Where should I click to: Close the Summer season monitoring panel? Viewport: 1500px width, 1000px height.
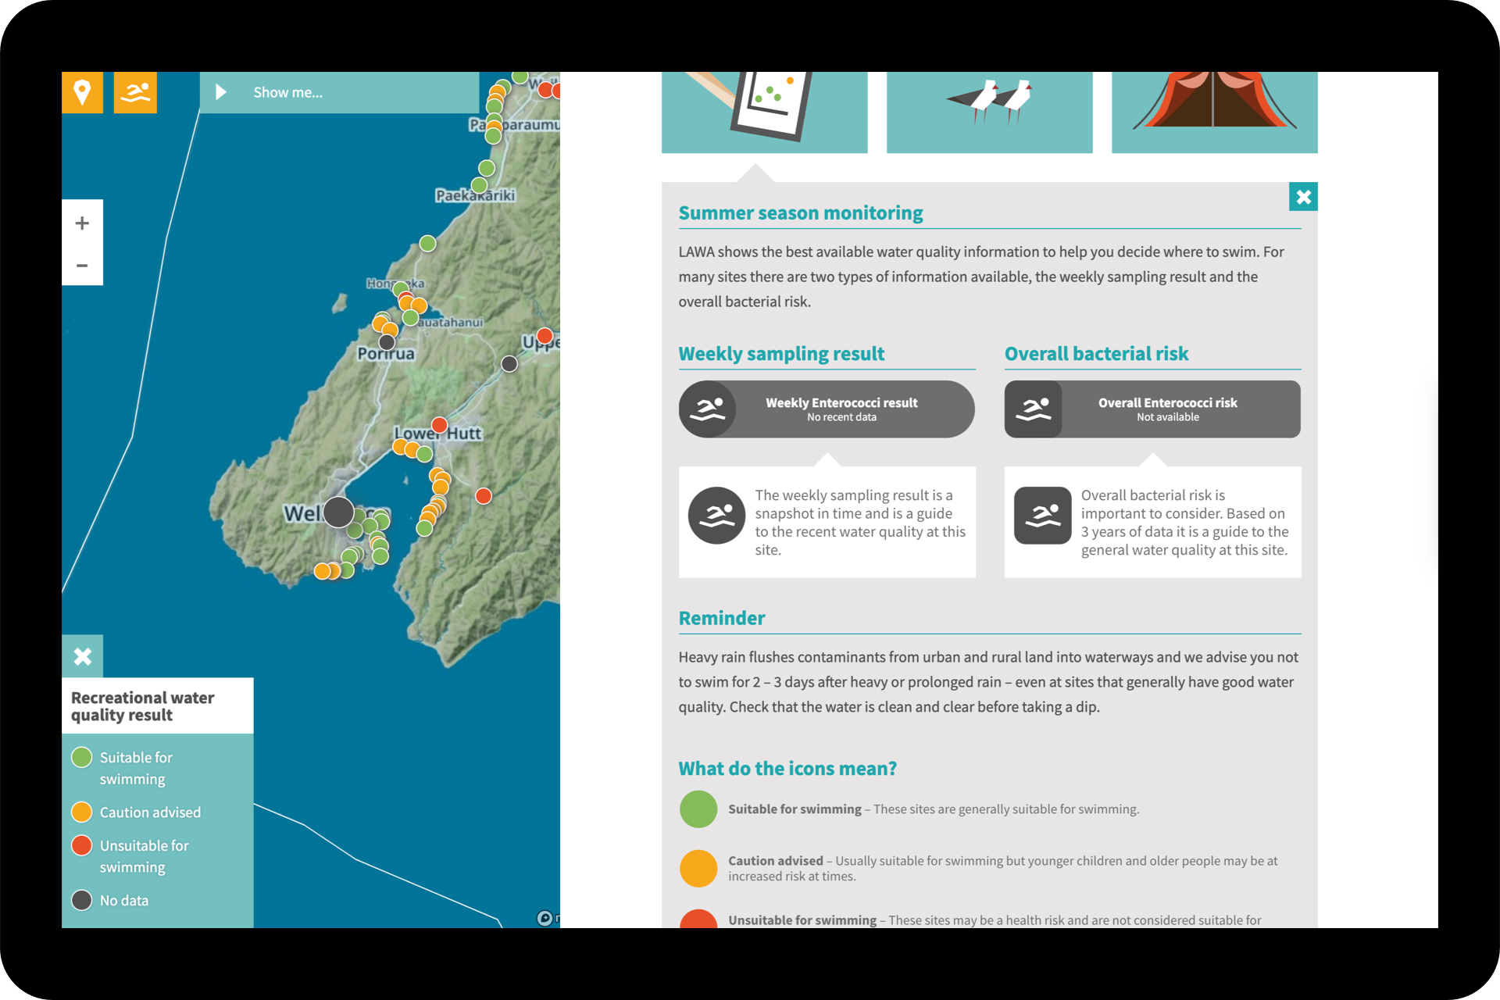click(1303, 197)
